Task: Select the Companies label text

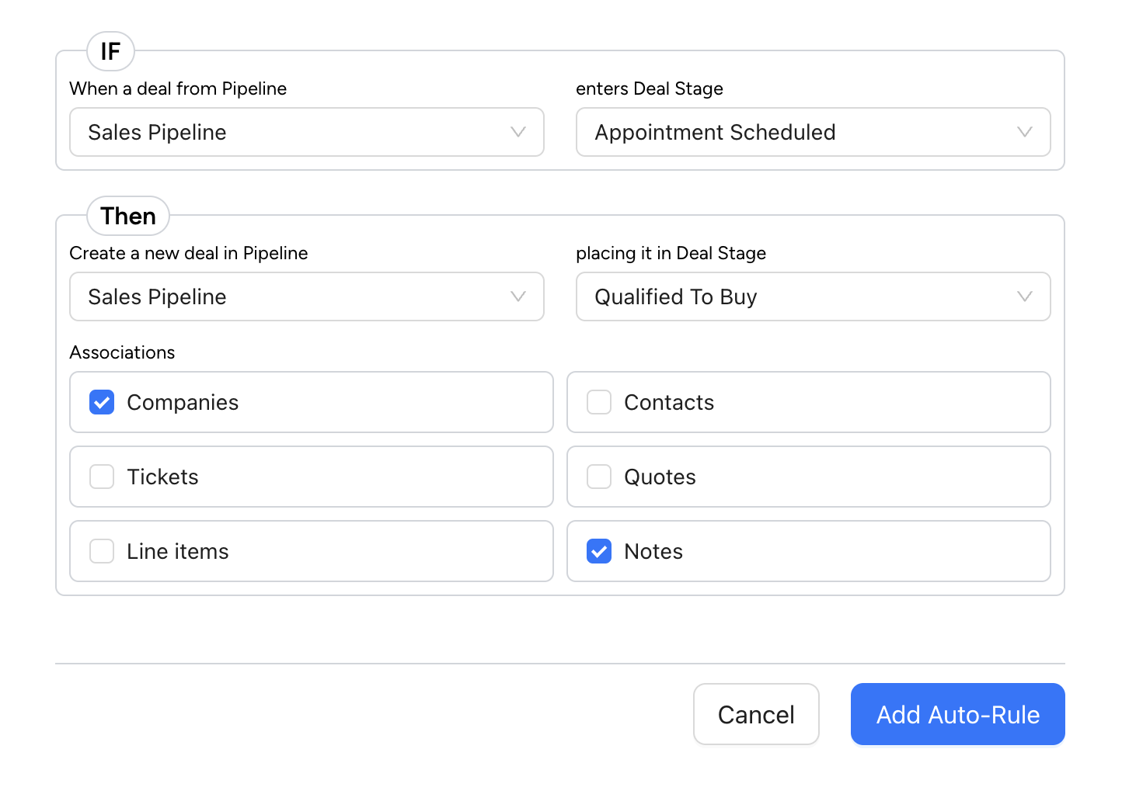Action: [183, 402]
